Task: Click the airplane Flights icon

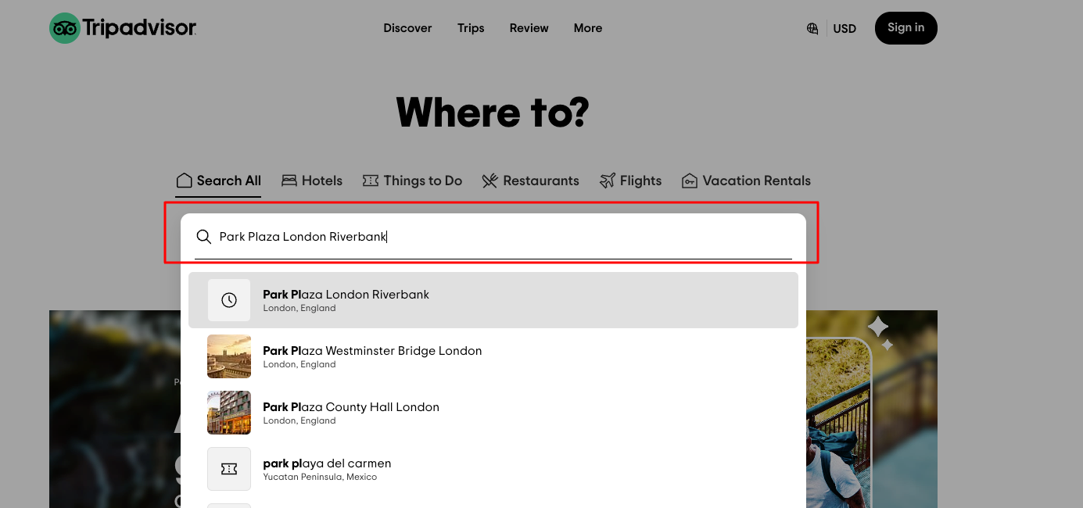Action: [608, 181]
